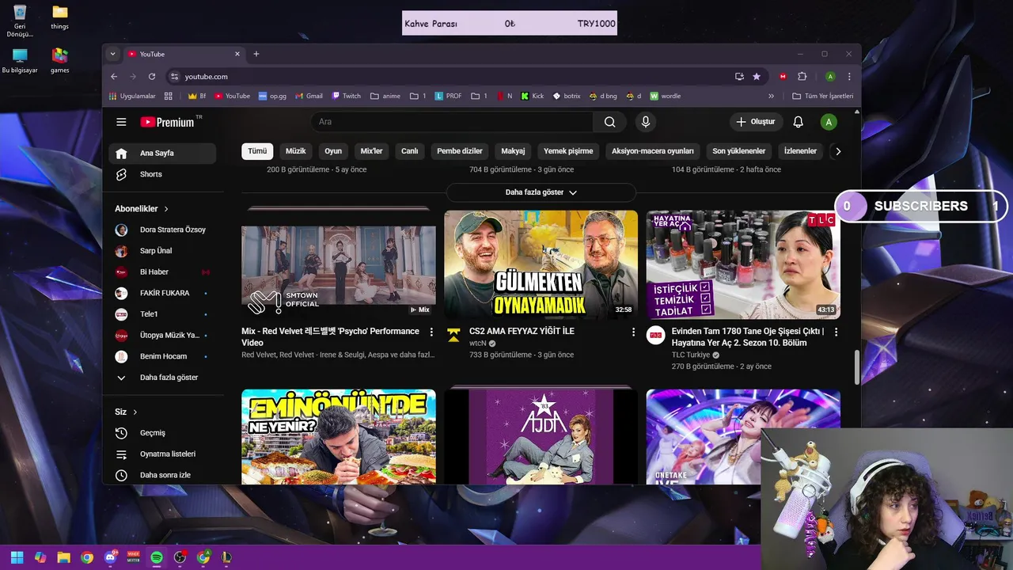Open Dora Stratera Özsoy channel
Viewport: 1013px width, 570px height.
click(162, 230)
